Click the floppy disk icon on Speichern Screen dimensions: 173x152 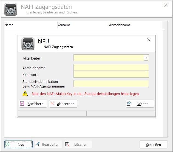tap(22, 104)
